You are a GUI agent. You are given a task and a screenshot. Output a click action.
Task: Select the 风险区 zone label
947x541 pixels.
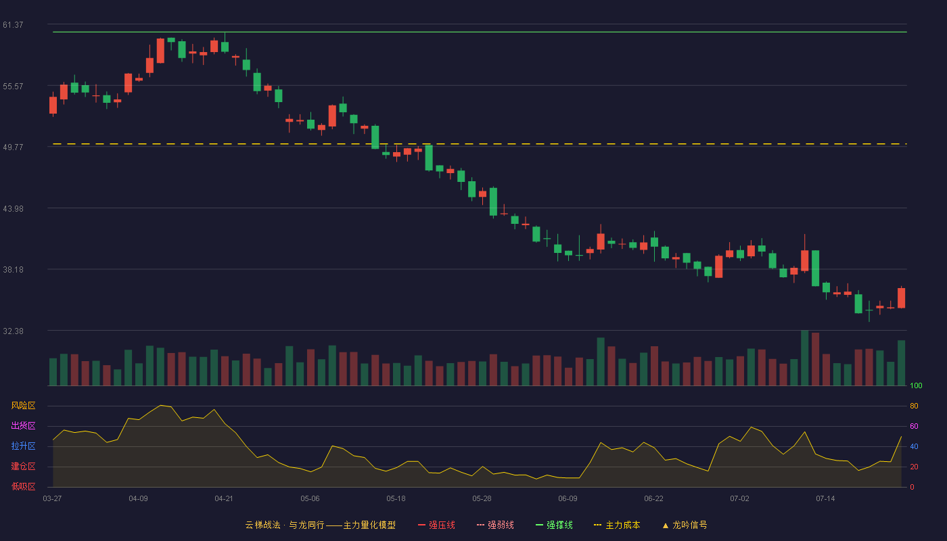pos(23,406)
